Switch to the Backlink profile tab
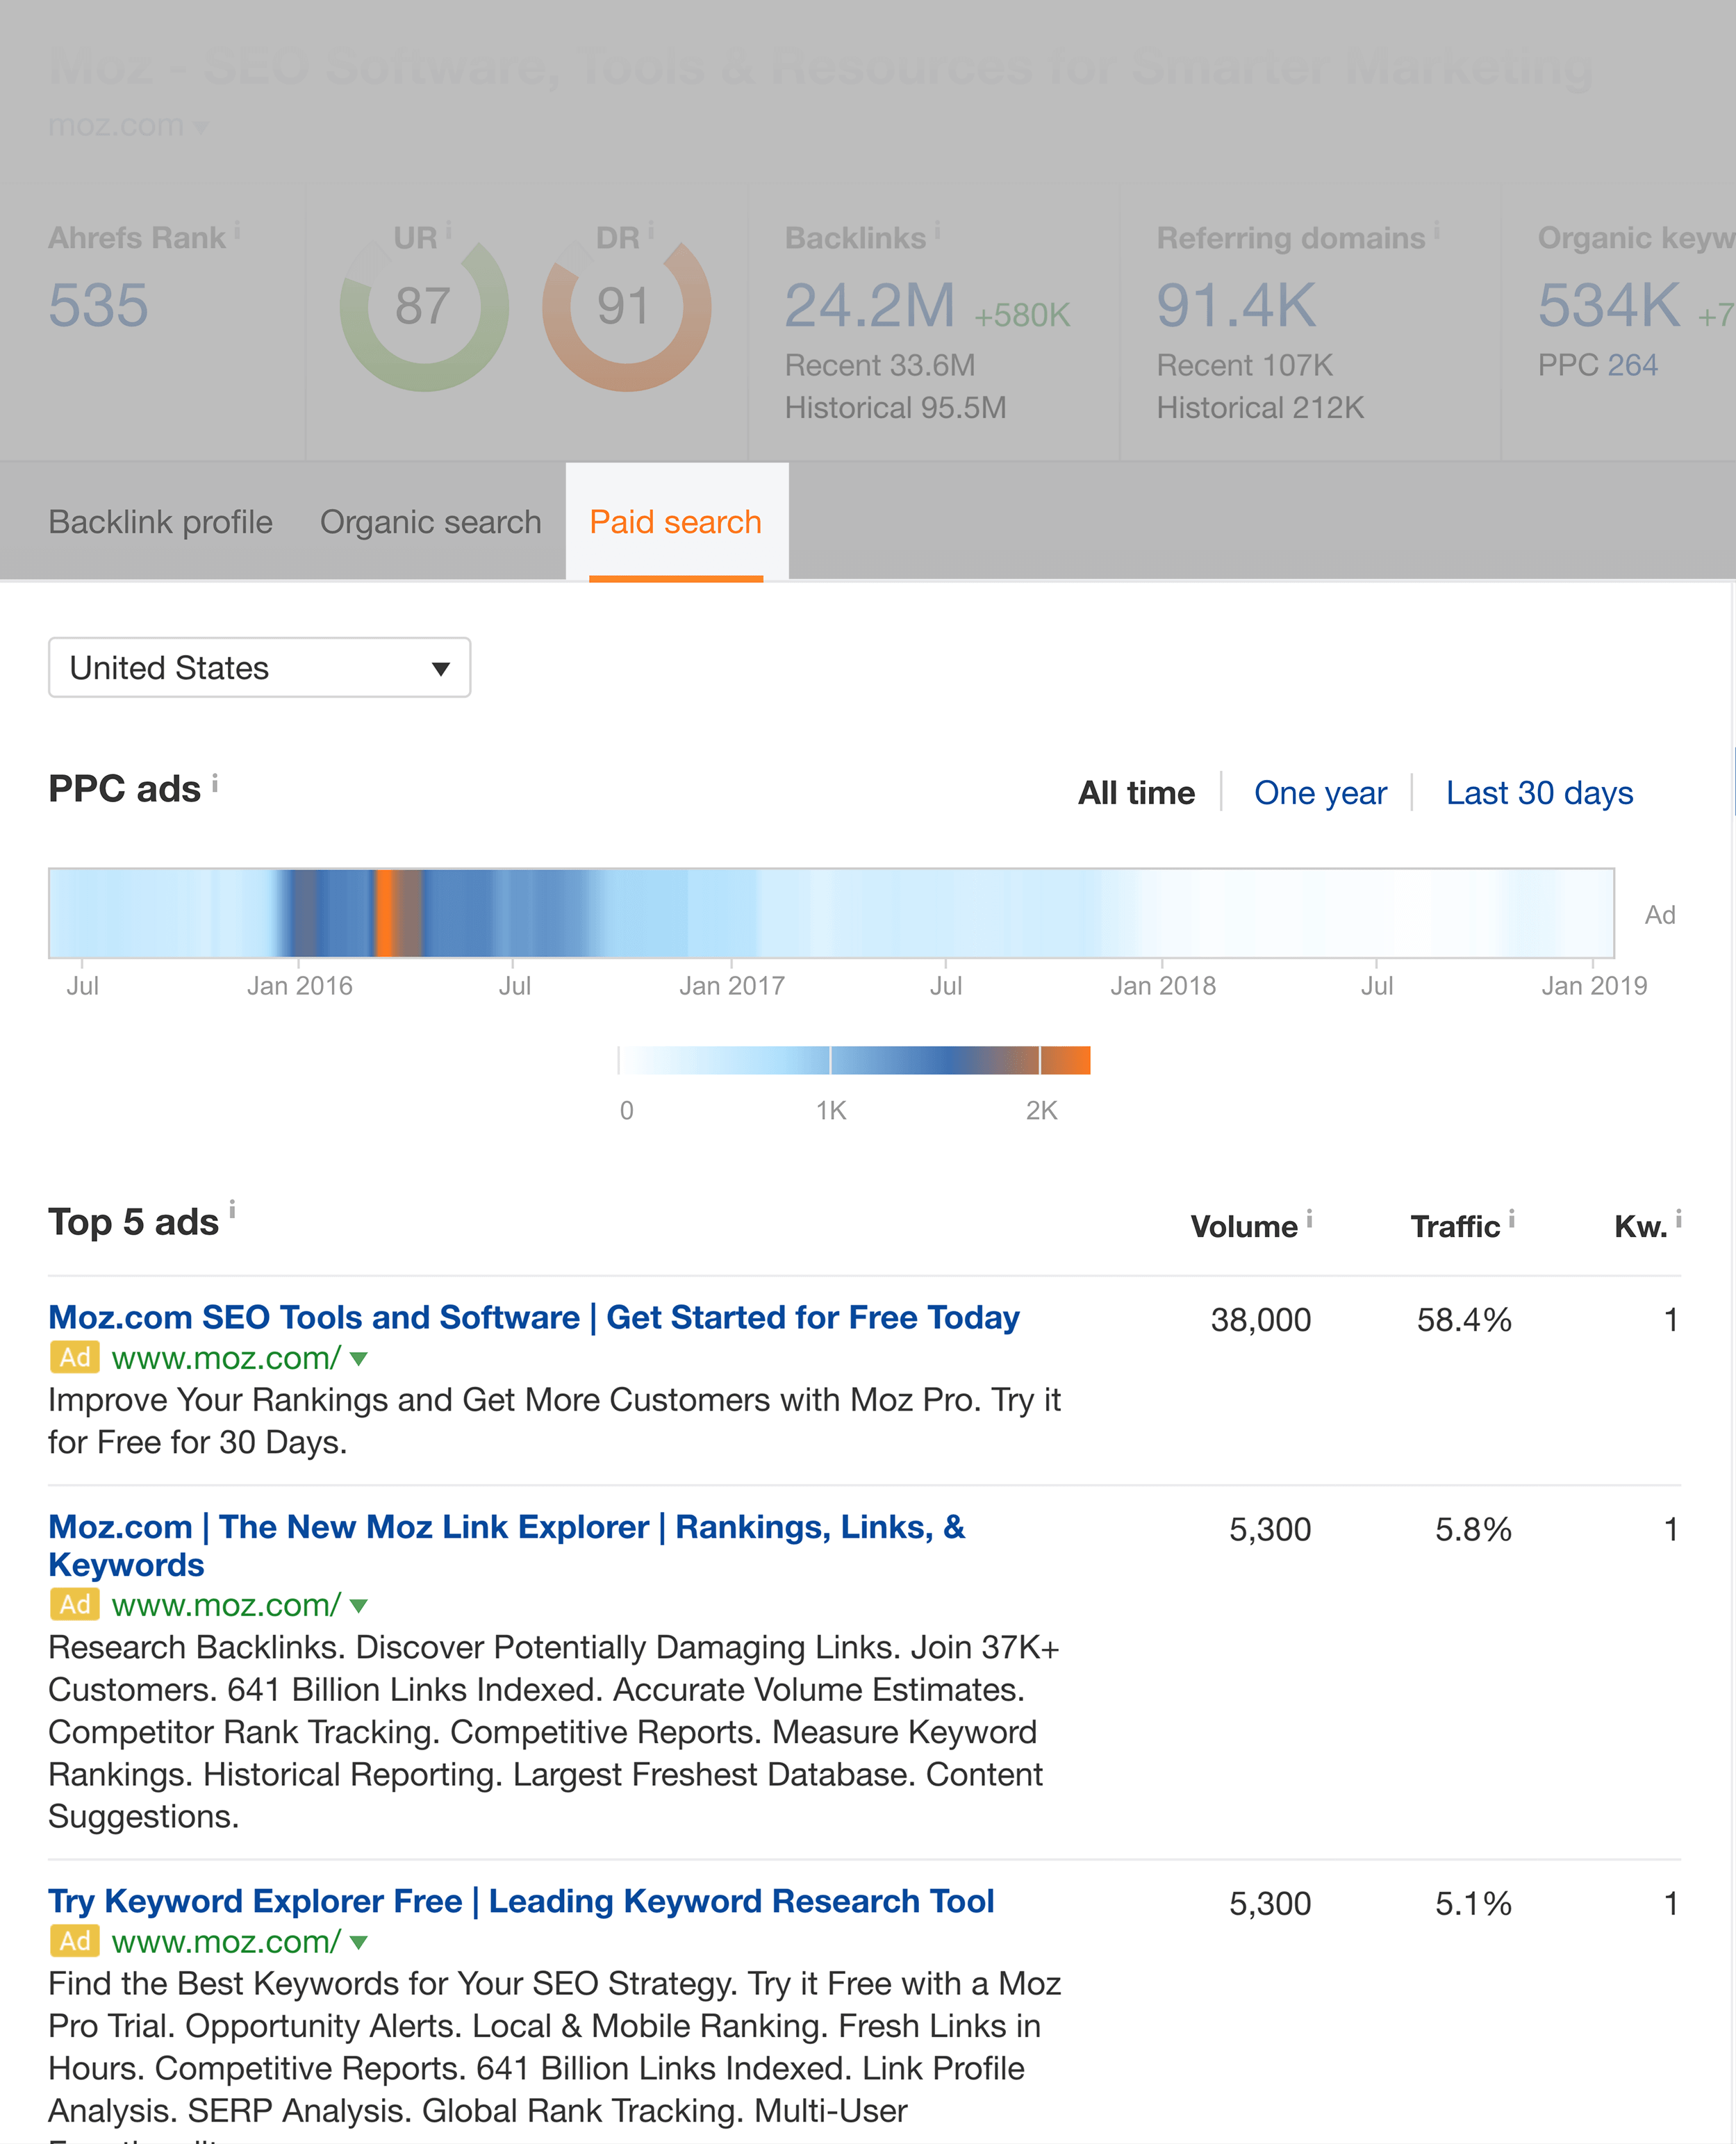 coord(160,522)
